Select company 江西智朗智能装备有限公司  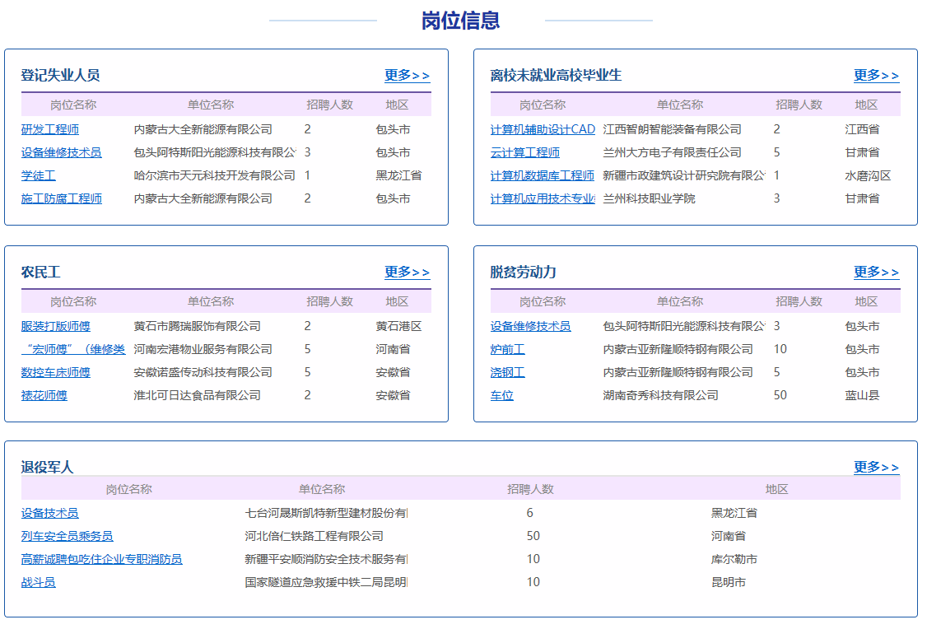672,129
